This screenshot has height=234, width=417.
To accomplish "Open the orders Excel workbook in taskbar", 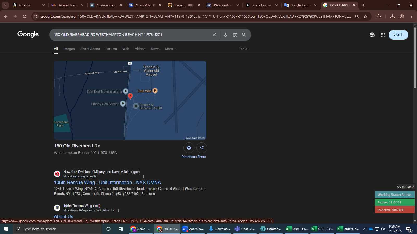I will [x=348, y=229].
